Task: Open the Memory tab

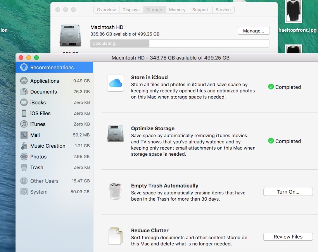Action: (177, 10)
